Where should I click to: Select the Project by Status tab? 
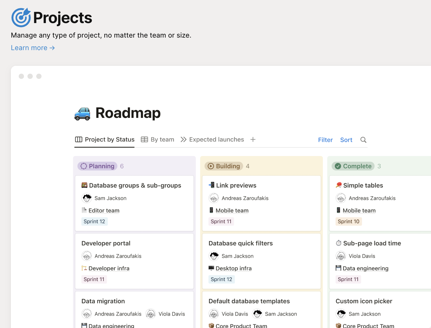pos(105,140)
